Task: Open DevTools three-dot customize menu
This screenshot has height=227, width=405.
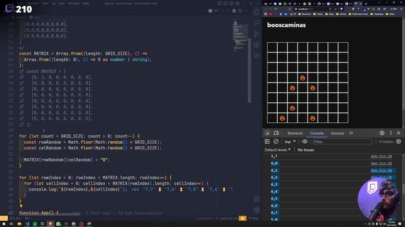Action: [391, 133]
